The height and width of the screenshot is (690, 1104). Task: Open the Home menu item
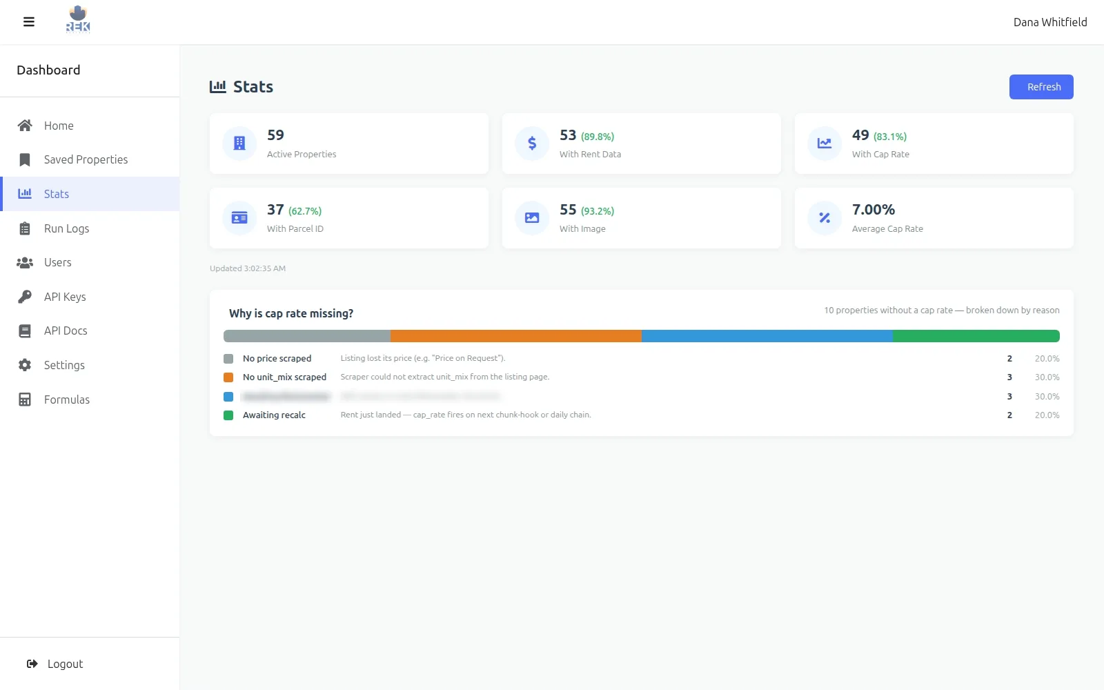coord(90,126)
